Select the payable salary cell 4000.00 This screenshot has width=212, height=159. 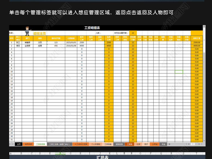click(197, 46)
